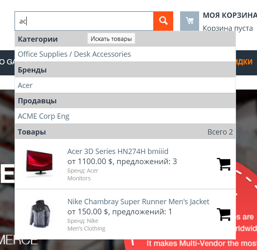Click the Искать товары button
257x250 pixels.
111,39
